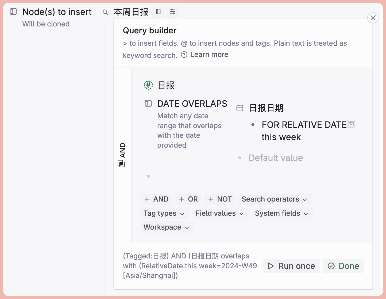Select the columns view icon next to 本周日报
This screenshot has height=299, width=386.
(158, 11)
